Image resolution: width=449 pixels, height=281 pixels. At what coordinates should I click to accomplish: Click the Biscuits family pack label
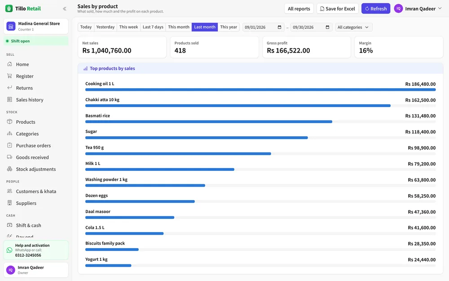coord(105,243)
